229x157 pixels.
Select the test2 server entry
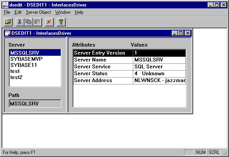(x=35, y=77)
